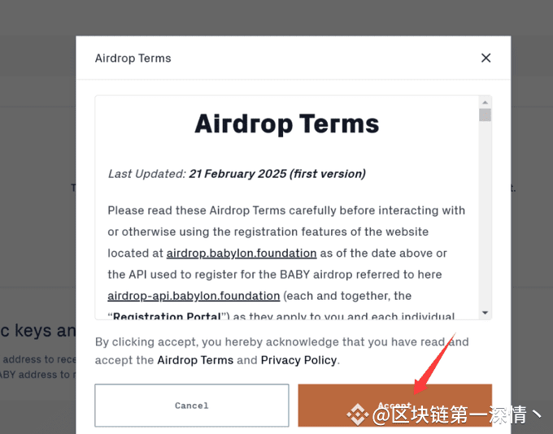Click the small Airdrop Terms dialog title

(x=133, y=59)
